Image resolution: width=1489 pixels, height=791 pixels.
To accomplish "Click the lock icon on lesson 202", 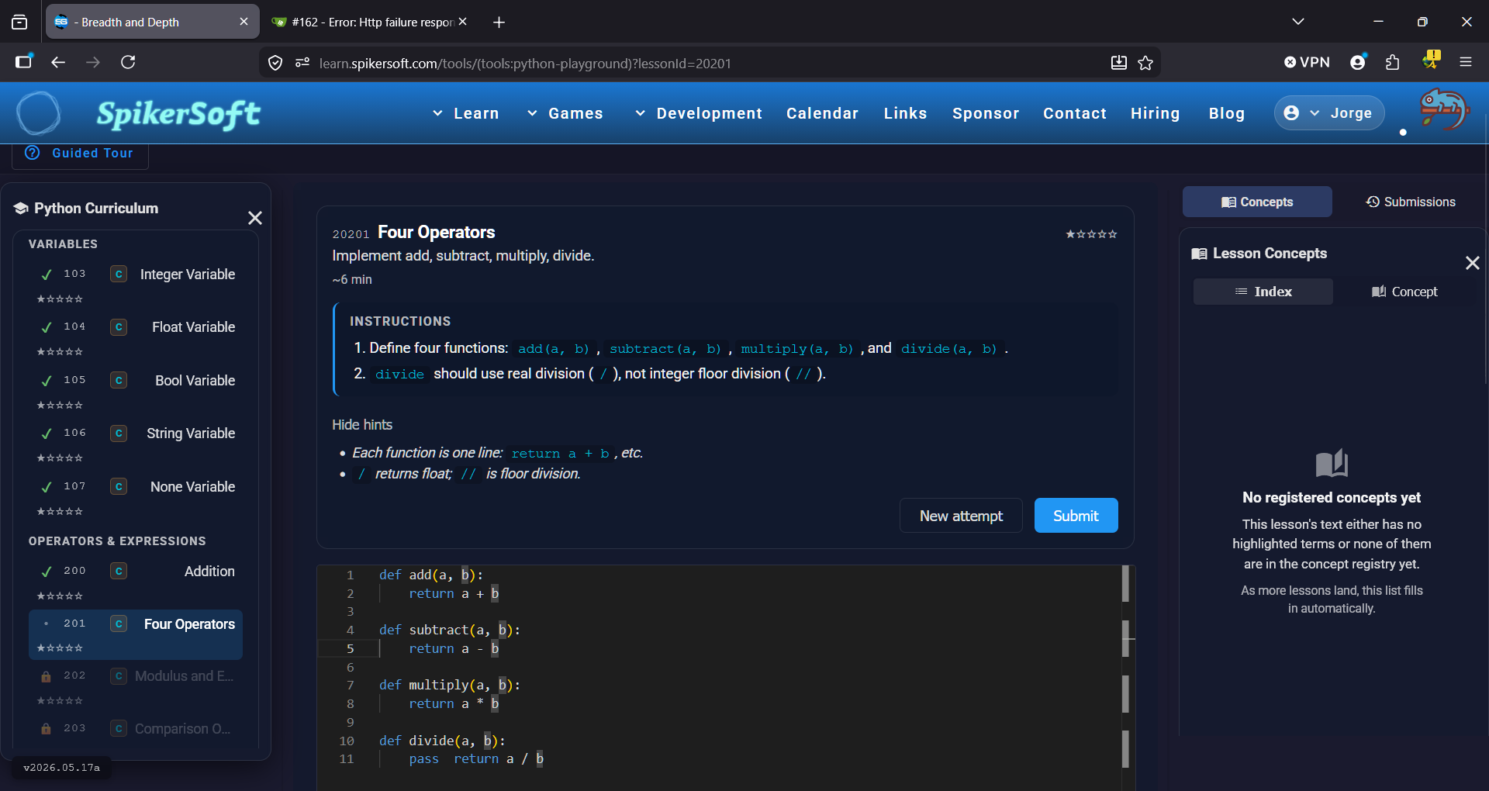I will click(46, 676).
